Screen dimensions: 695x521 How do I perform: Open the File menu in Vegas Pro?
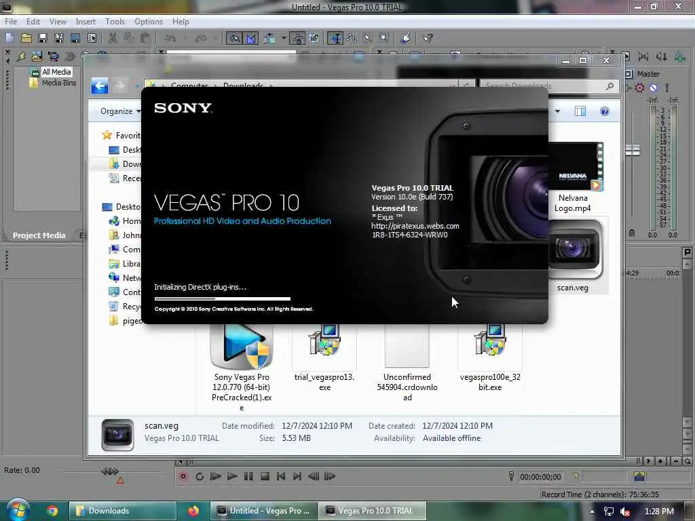coord(11,21)
